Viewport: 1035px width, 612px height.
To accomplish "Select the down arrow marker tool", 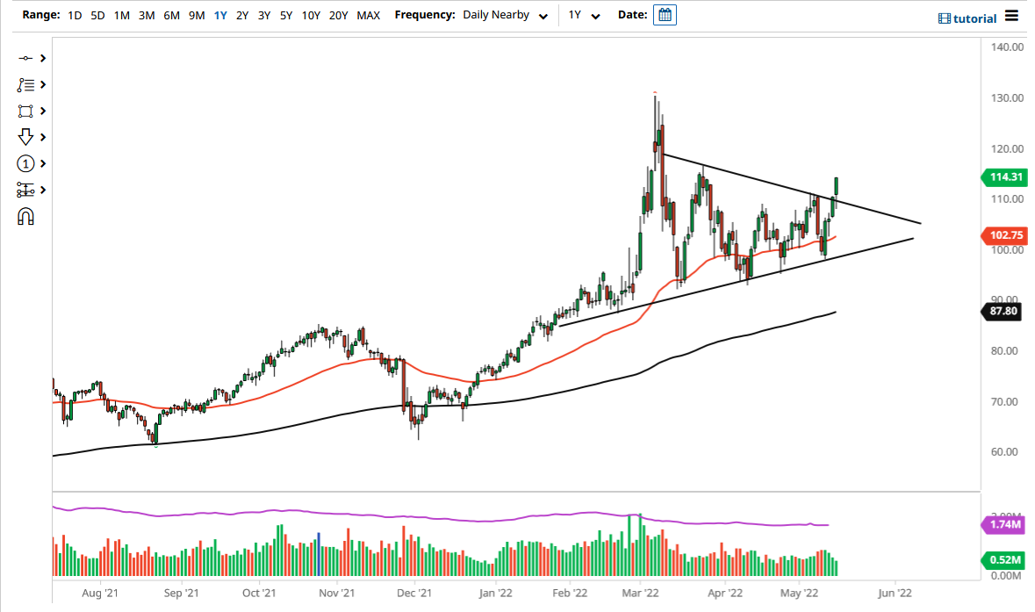I will (x=25, y=137).
